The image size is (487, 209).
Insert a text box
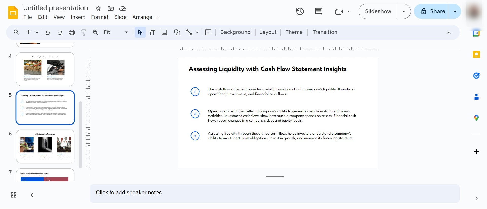(x=152, y=32)
